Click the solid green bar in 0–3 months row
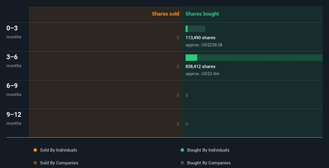The height and width of the screenshot is (168, 329). (186, 29)
